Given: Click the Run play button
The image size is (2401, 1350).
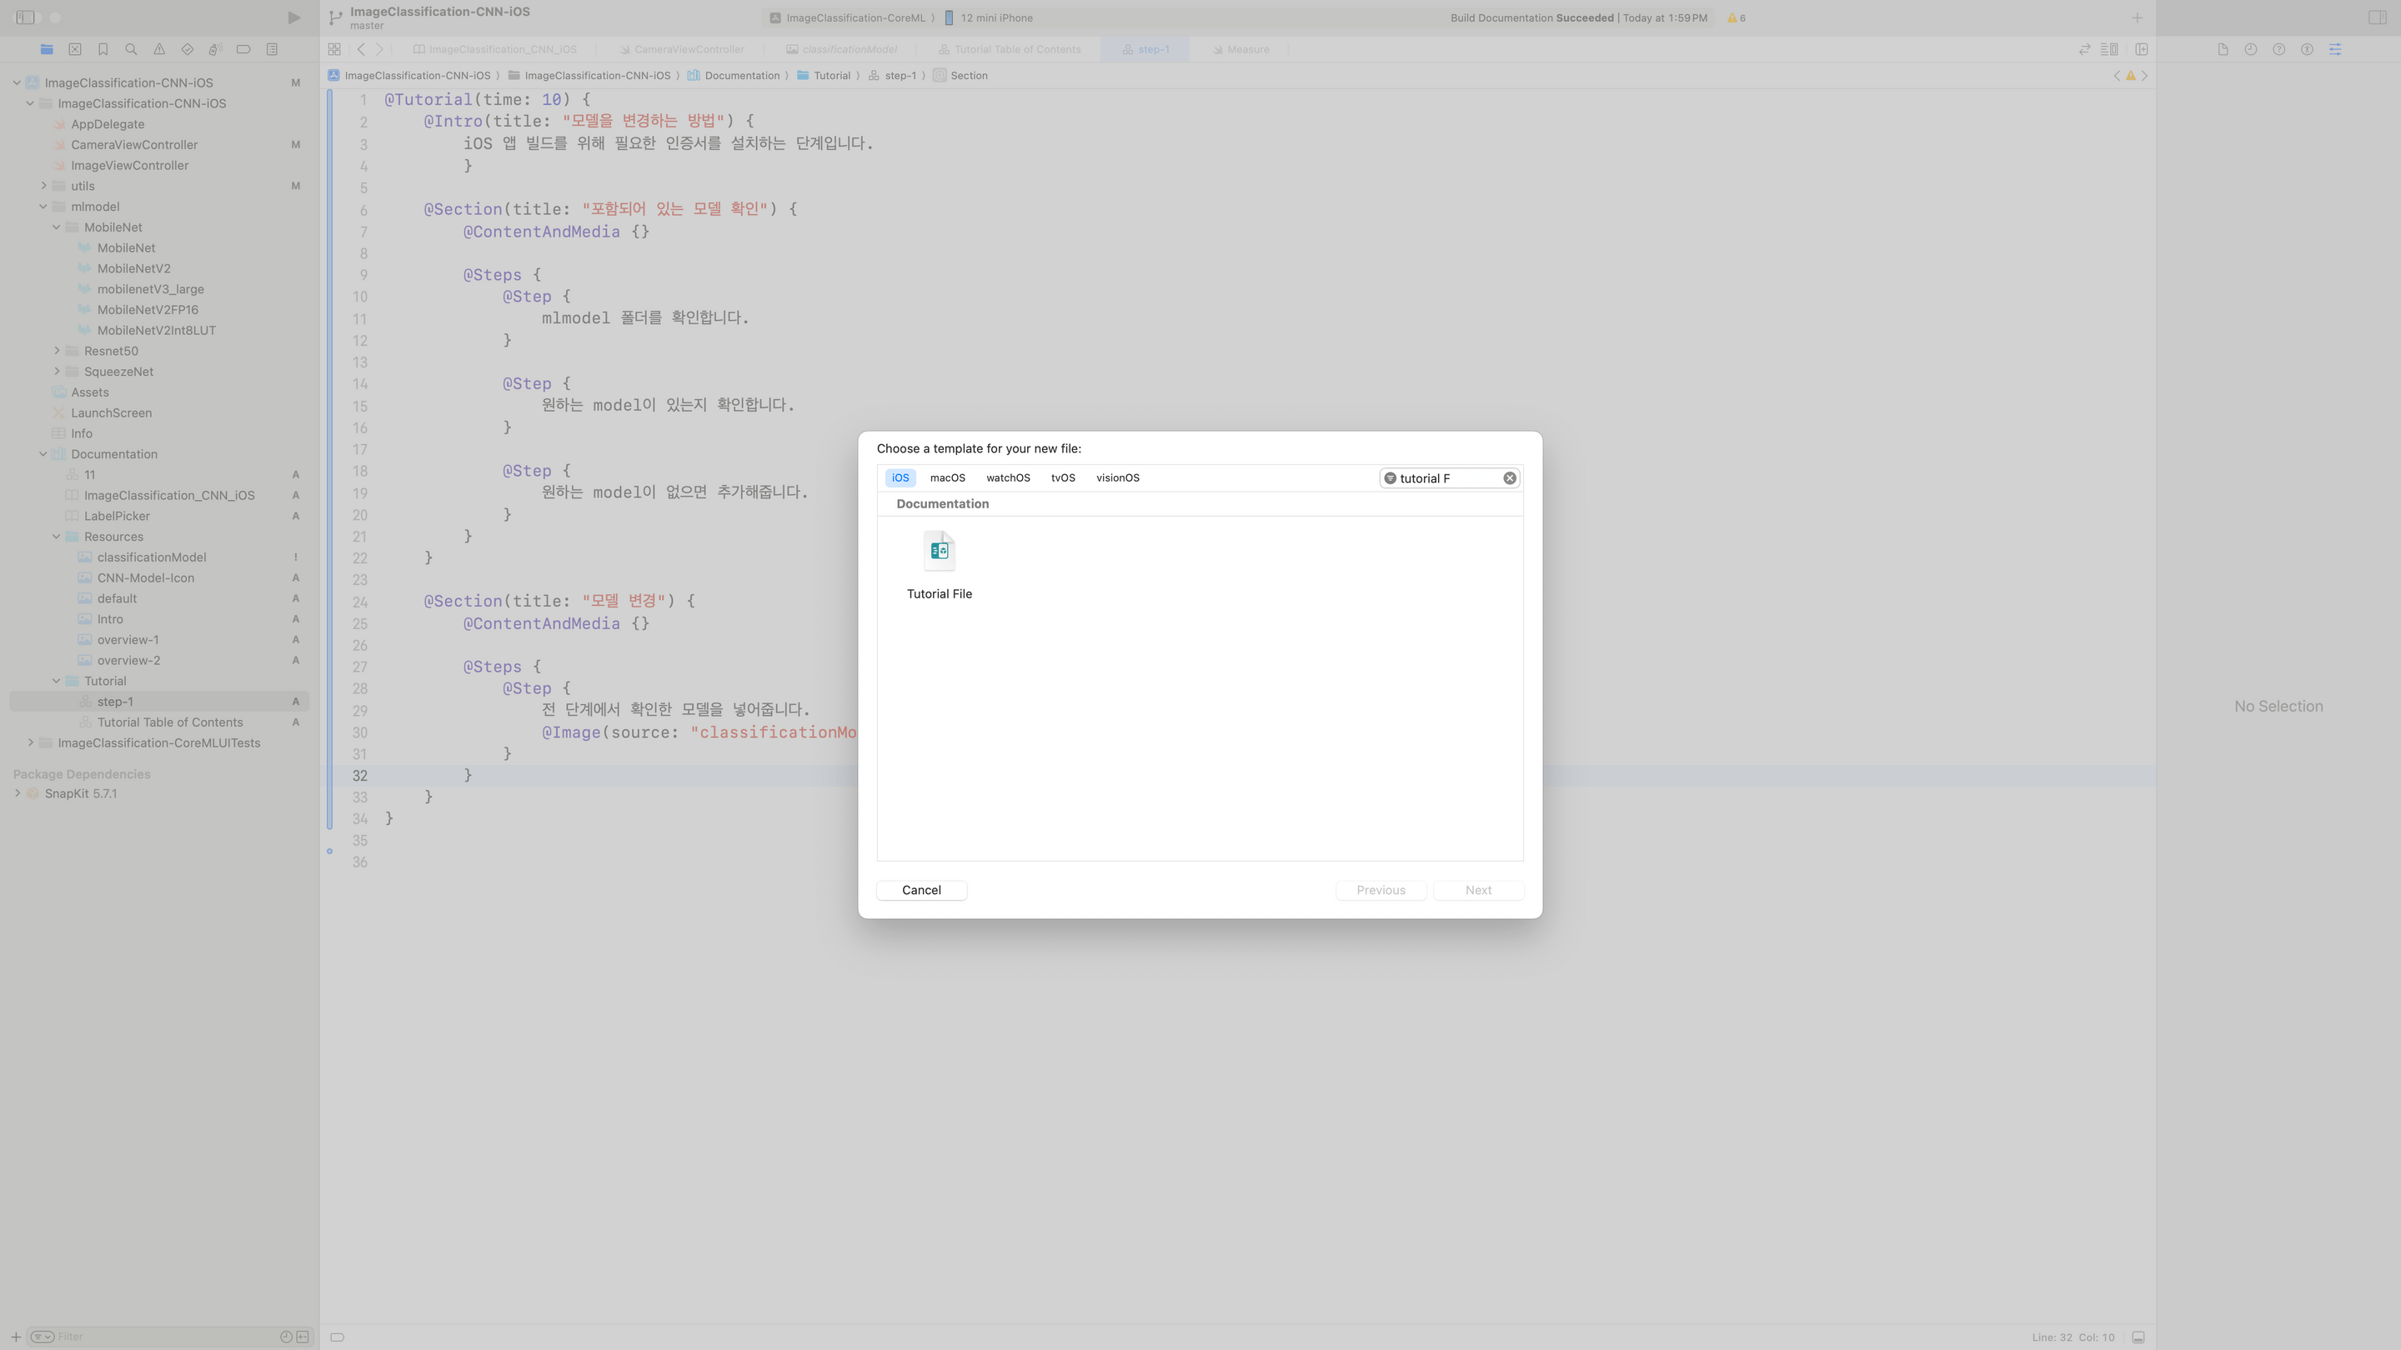Looking at the screenshot, I should pyautogui.click(x=293, y=17).
